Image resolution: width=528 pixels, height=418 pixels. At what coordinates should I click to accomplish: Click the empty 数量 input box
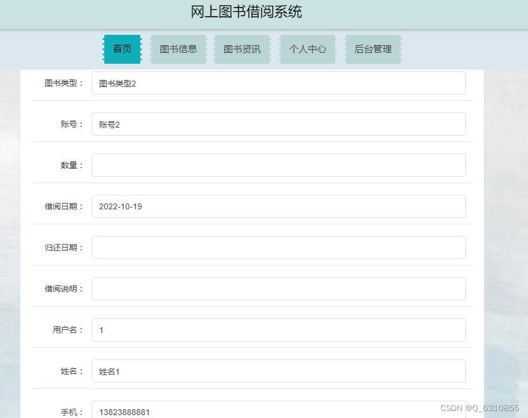pos(278,165)
